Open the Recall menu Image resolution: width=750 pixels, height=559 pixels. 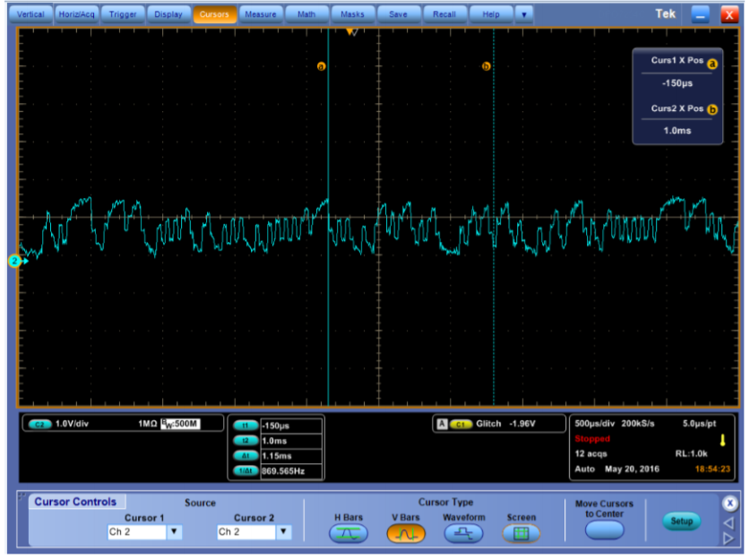(444, 14)
